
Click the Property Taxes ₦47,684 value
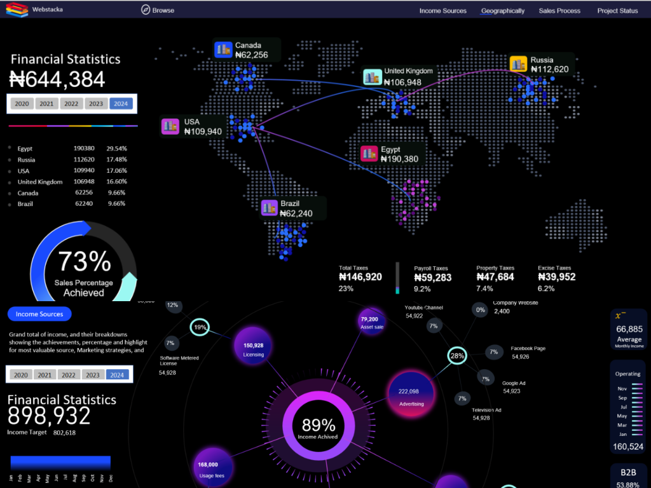point(495,277)
